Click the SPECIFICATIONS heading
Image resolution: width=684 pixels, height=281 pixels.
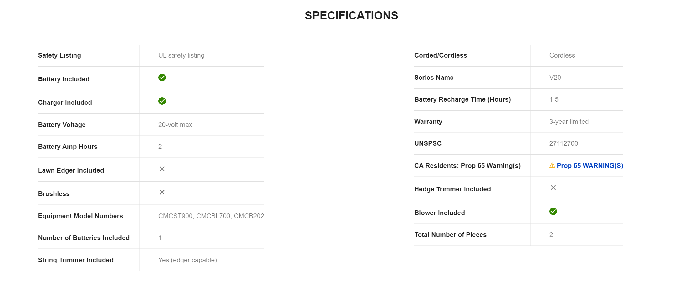point(351,16)
